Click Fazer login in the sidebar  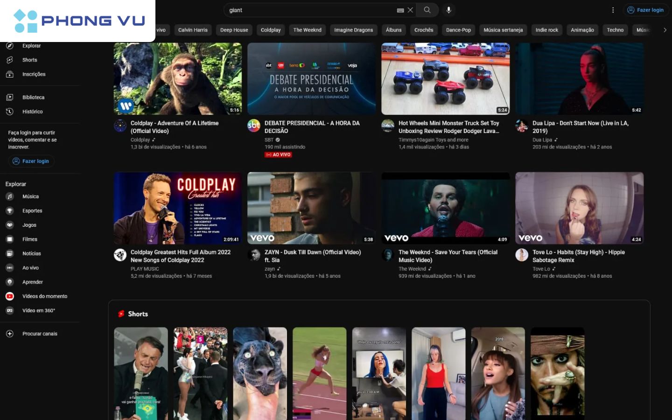point(31,161)
